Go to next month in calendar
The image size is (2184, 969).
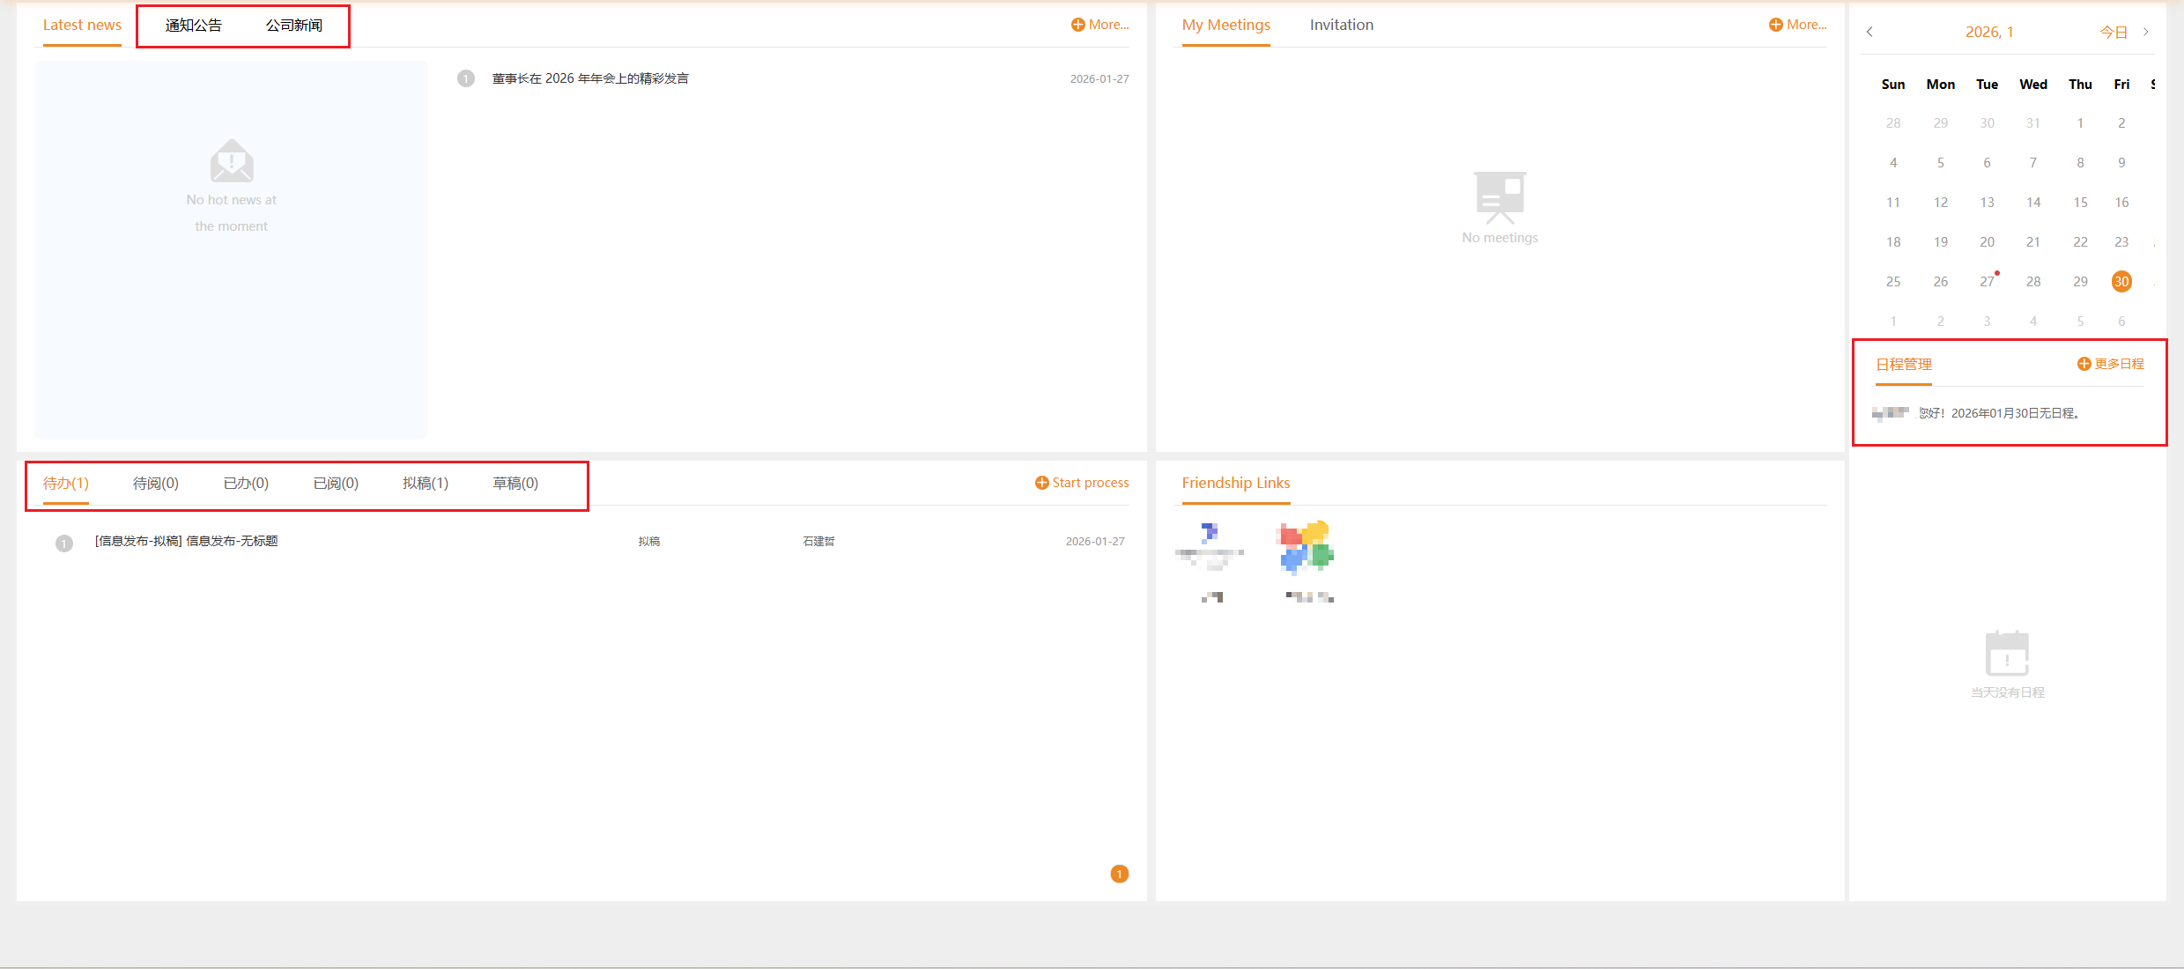(x=2146, y=32)
